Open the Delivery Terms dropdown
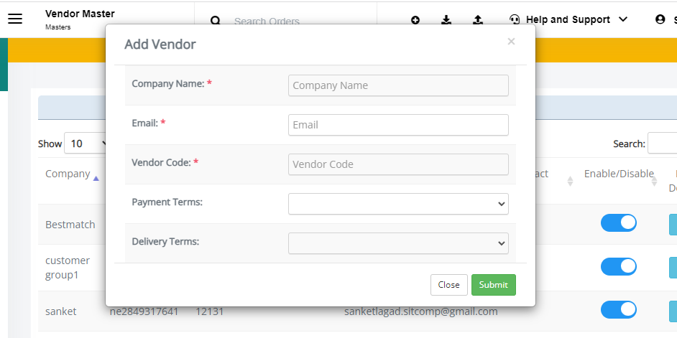This screenshot has height=338, width=677. [x=398, y=243]
